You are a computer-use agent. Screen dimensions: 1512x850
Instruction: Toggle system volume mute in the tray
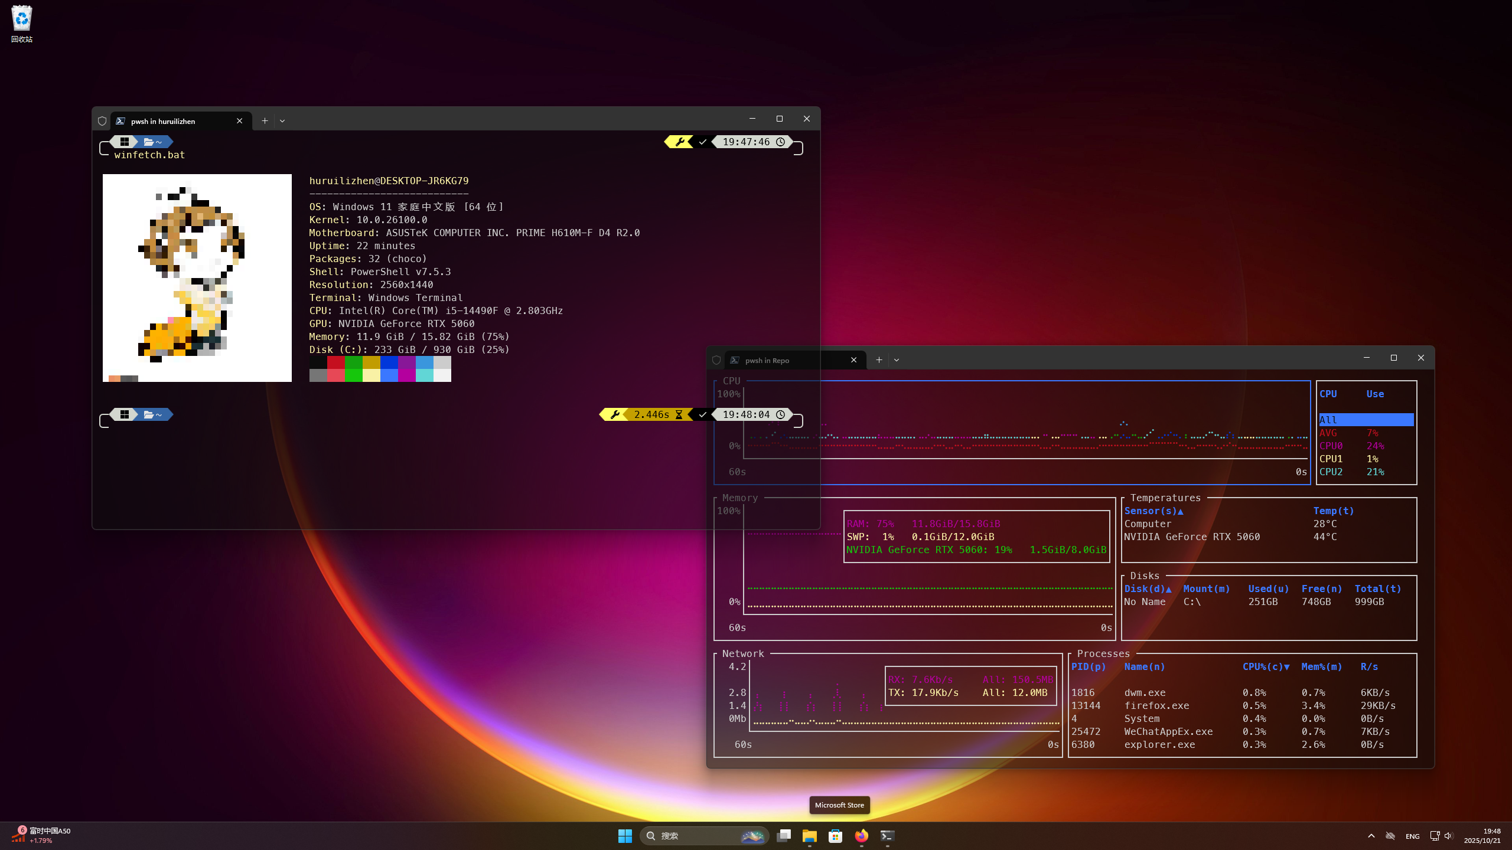(1450, 836)
